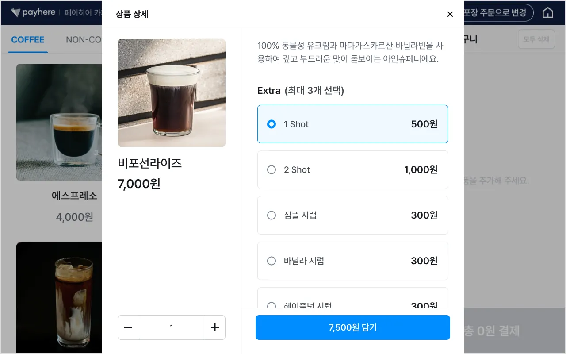Switch to the COFFEE tab
Image resolution: width=566 pixels, height=354 pixels.
[x=28, y=40]
